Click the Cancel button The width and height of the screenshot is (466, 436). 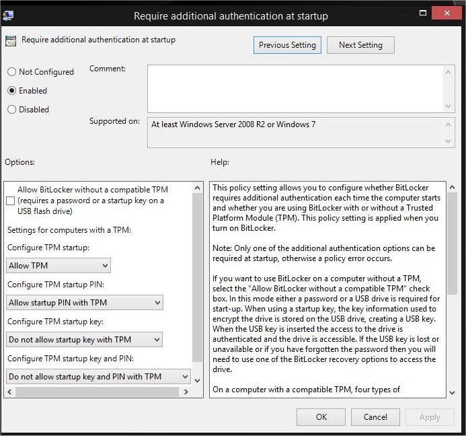coord(375,417)
